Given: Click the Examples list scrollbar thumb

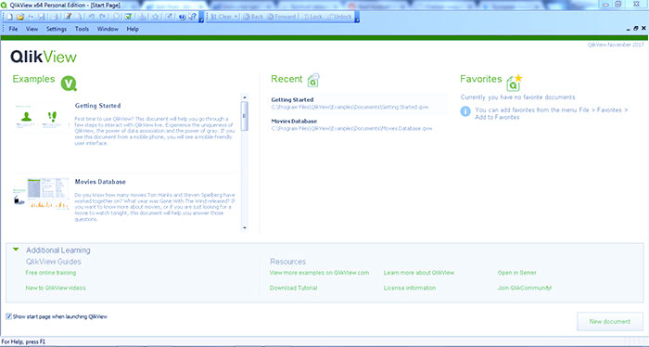Looking at the screenshot, I should (245, 116).
